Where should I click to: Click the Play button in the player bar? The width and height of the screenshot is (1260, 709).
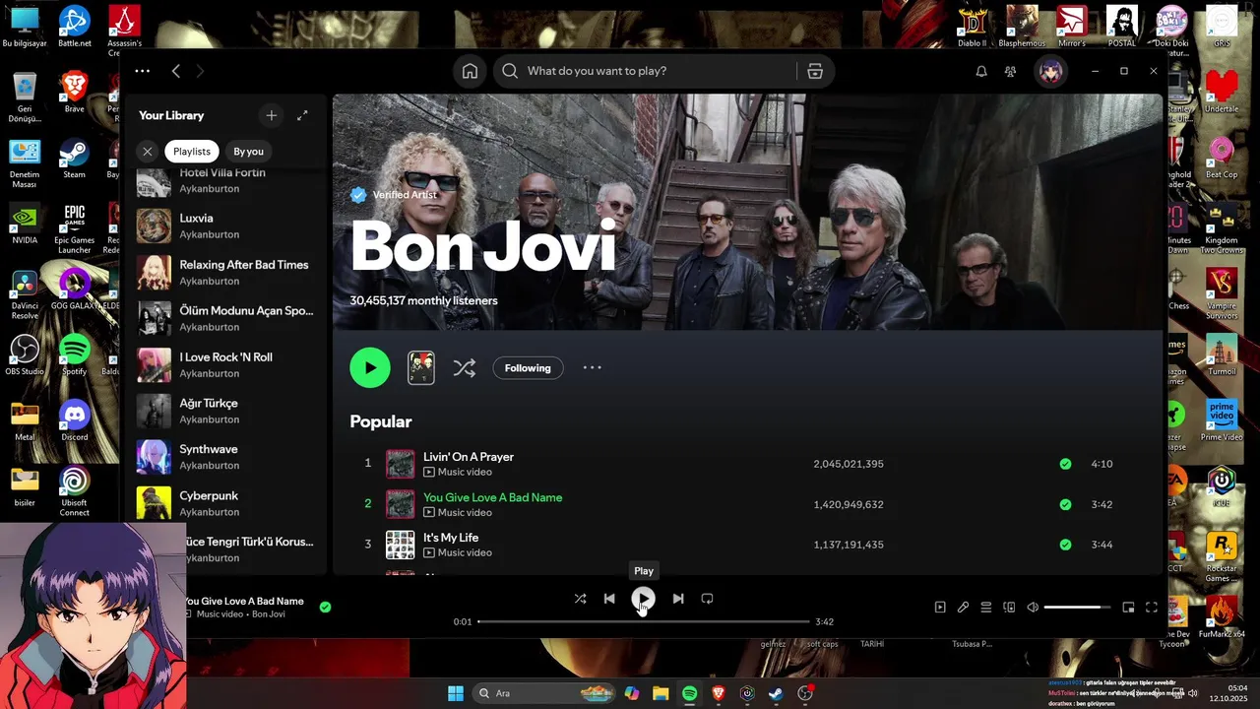[643, 599]
